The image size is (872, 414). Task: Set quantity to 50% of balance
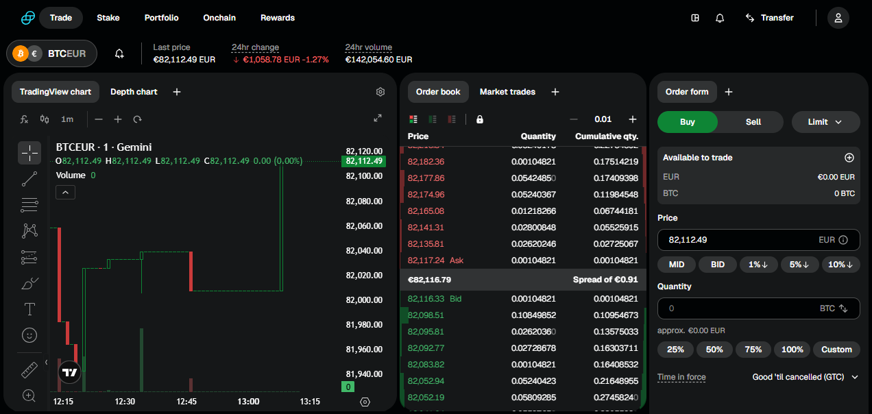(714, 349)
